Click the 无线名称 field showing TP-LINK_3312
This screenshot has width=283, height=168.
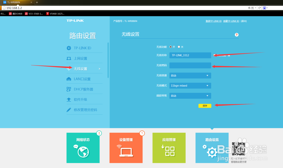190,55
